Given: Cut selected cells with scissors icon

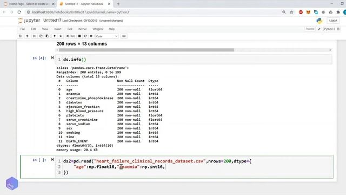Looking at the screenshot, I should click(x=34, y=36).
